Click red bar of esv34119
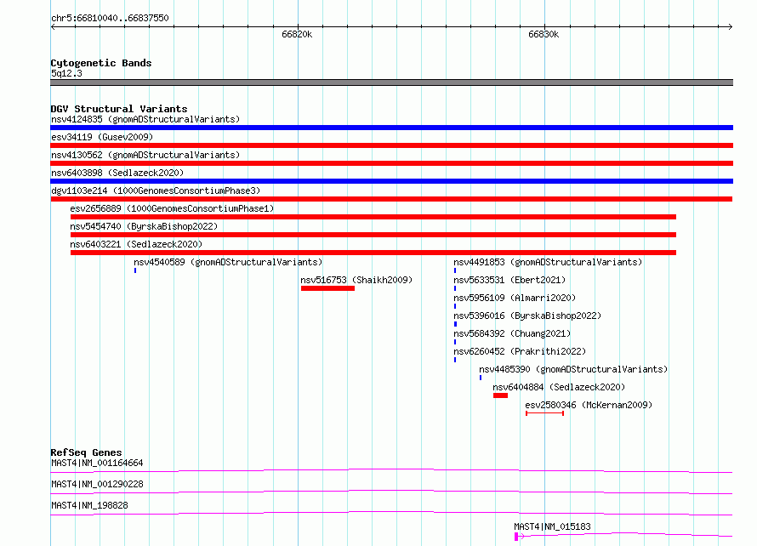The width and height of the screenshot is (757, 546). 391,145
